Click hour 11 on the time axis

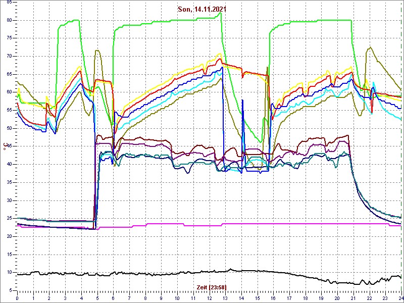click(193, 297)
